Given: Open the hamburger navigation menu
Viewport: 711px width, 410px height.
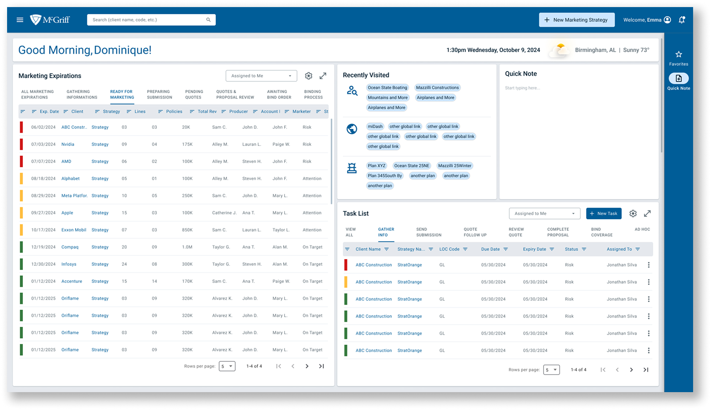Looking at the screenshot, I should (x=20, y=20).
